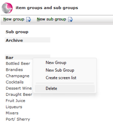Click the New sub group toolbar label
Viewport: 113px width, 123px height.
coord(52,19)
